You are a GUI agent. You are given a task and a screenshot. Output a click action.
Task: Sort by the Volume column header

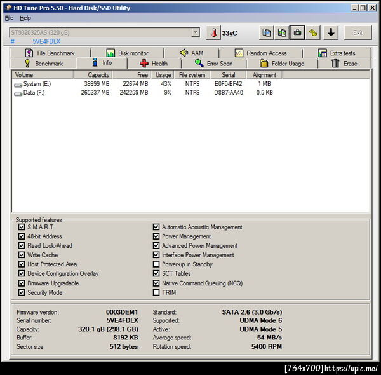click(43, 75)
